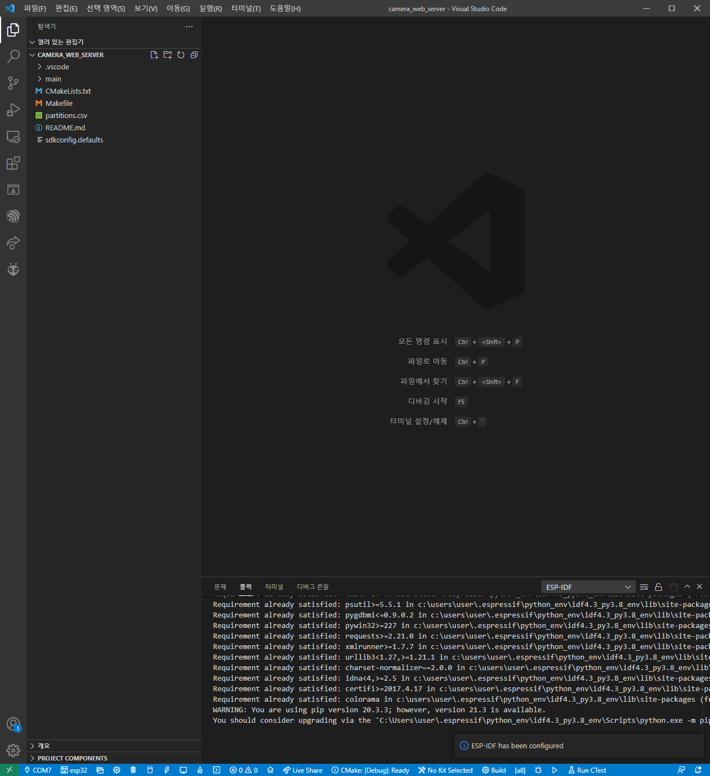
Task: Open the feedback icon in status bar
Action: pos(681,770)
